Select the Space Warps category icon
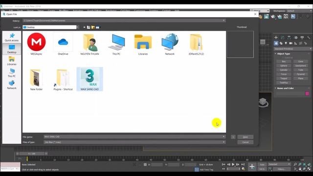Image resolution: width=313 pixels, height=176 pixels. 301,43
